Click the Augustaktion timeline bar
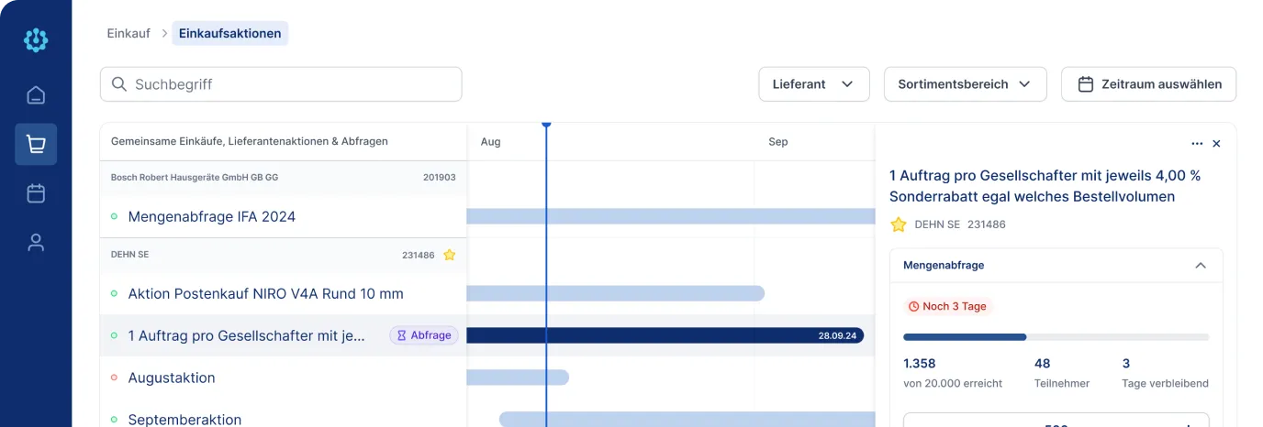This screenshot has height=427, width=1263. (x=518, y=378)
